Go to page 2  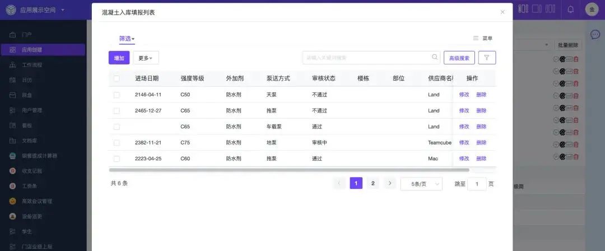[x=373, y=183]
